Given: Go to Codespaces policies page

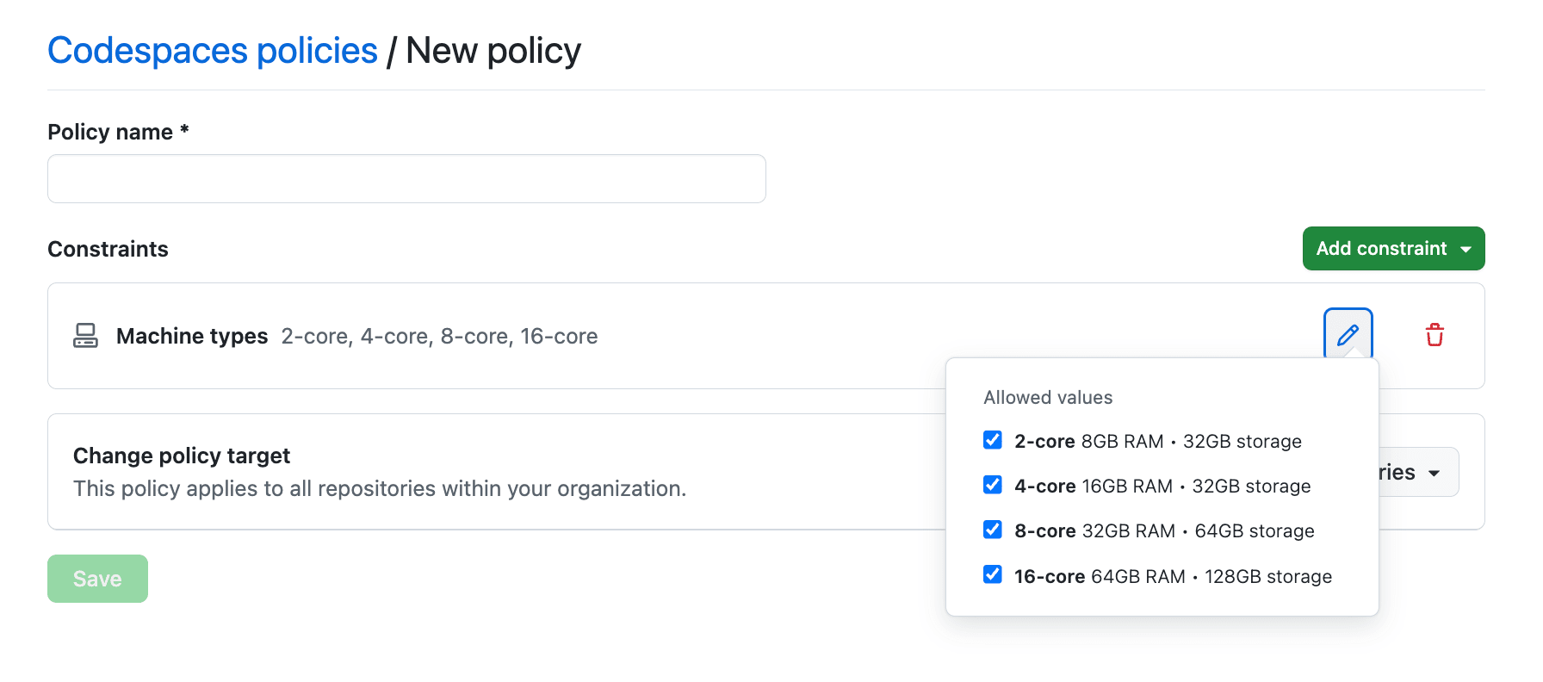Looking at the screenshot, I should tap(213, 51).
